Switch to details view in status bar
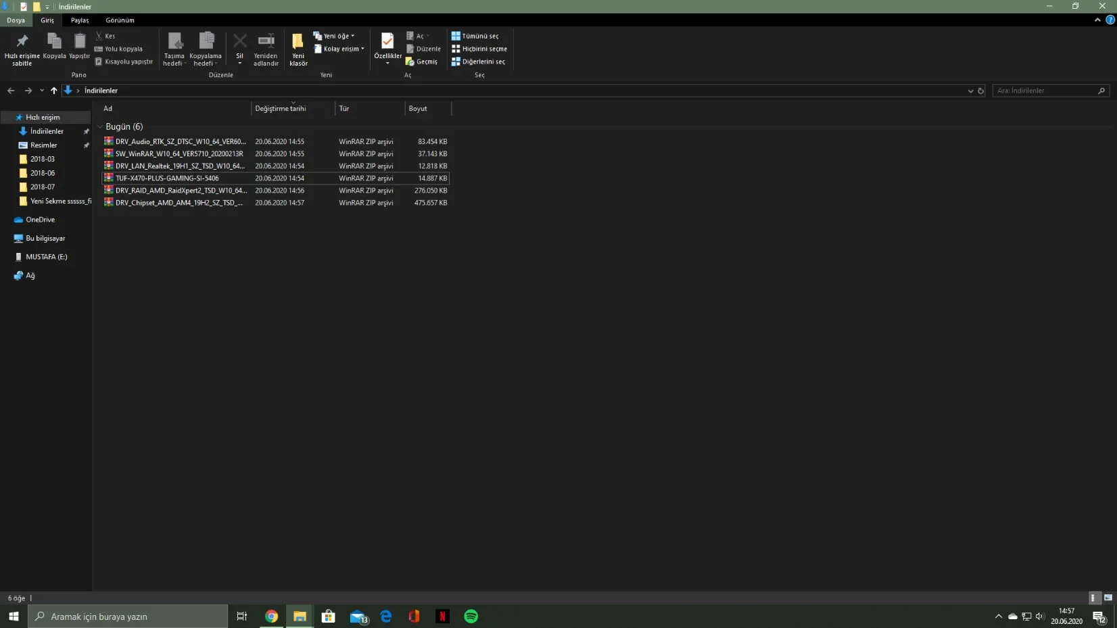 tap(1094, 598)
